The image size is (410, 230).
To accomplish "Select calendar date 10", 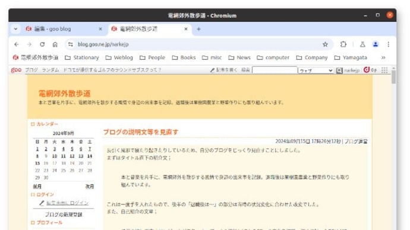I will (55, 156).
